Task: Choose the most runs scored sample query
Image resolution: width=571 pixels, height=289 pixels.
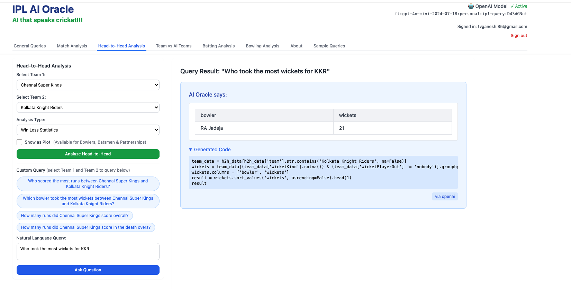Action: 88,184
